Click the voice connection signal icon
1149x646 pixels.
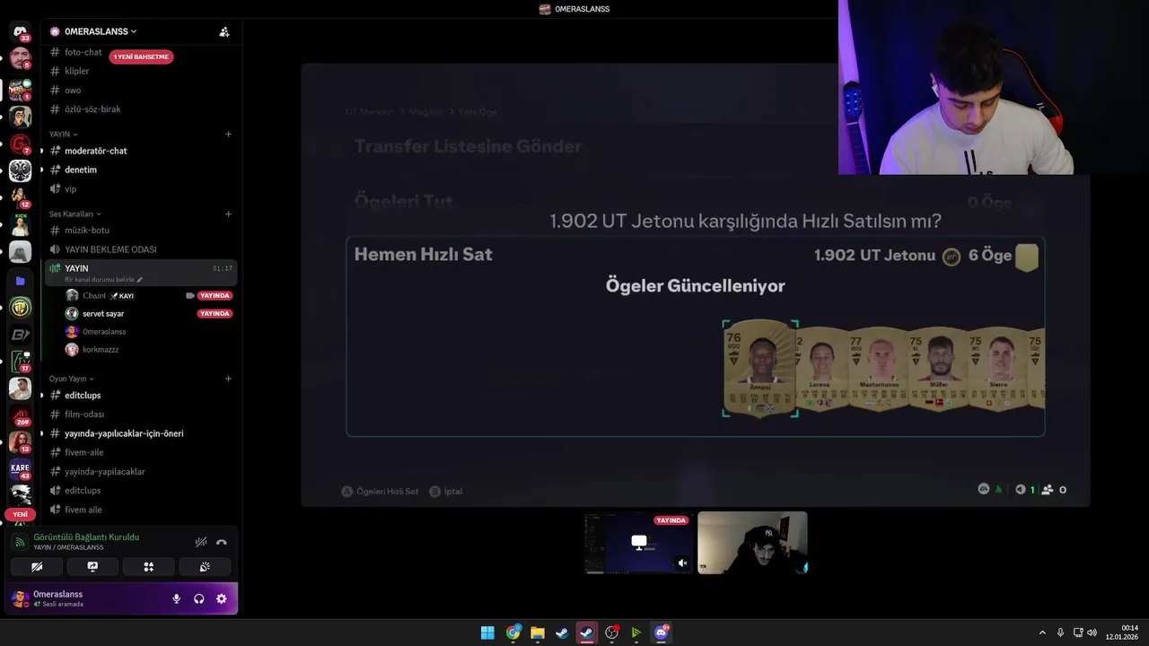20,542
